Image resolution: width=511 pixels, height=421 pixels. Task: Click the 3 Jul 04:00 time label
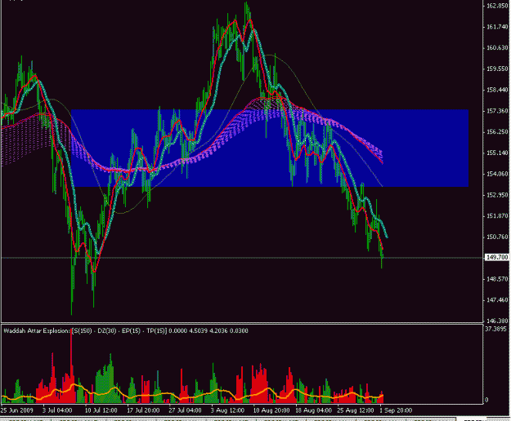57,410
